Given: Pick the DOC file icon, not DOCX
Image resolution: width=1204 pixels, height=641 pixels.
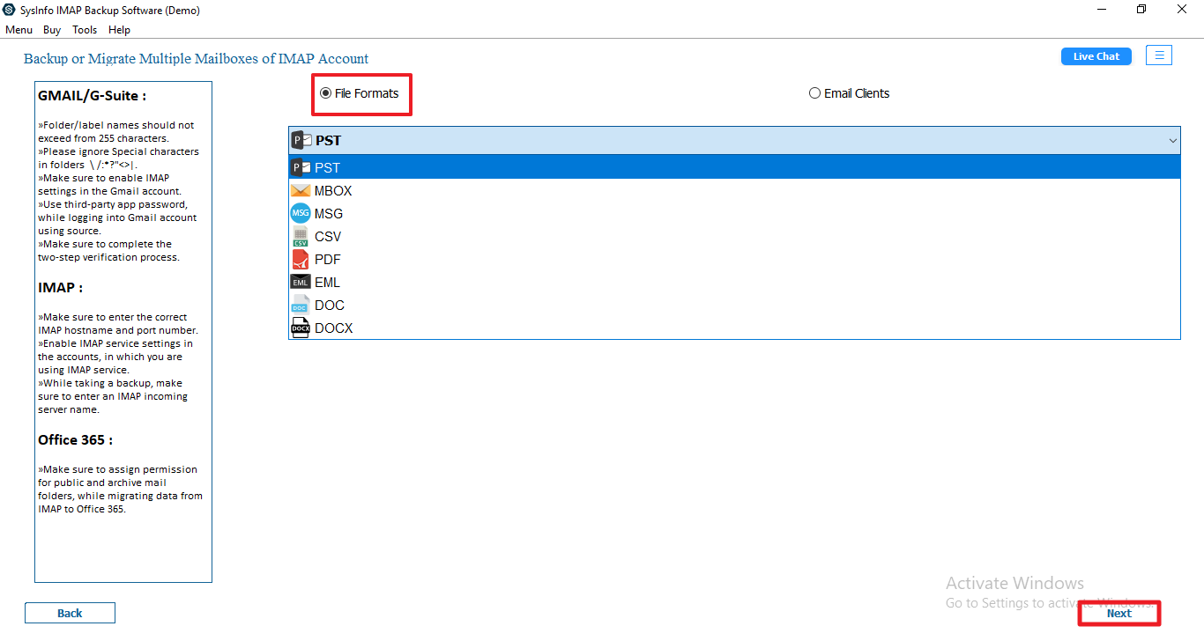Looking at the screenshot, I should click(x=301, y=305).
